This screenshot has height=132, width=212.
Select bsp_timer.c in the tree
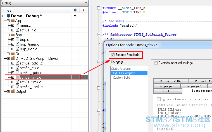tap(30, 44)
